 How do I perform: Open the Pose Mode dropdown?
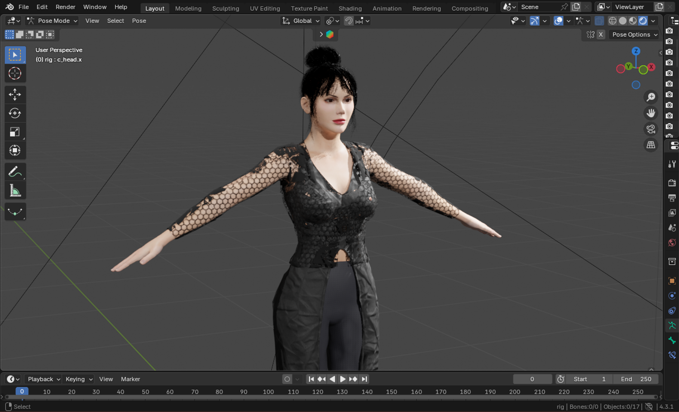[52, 21]
